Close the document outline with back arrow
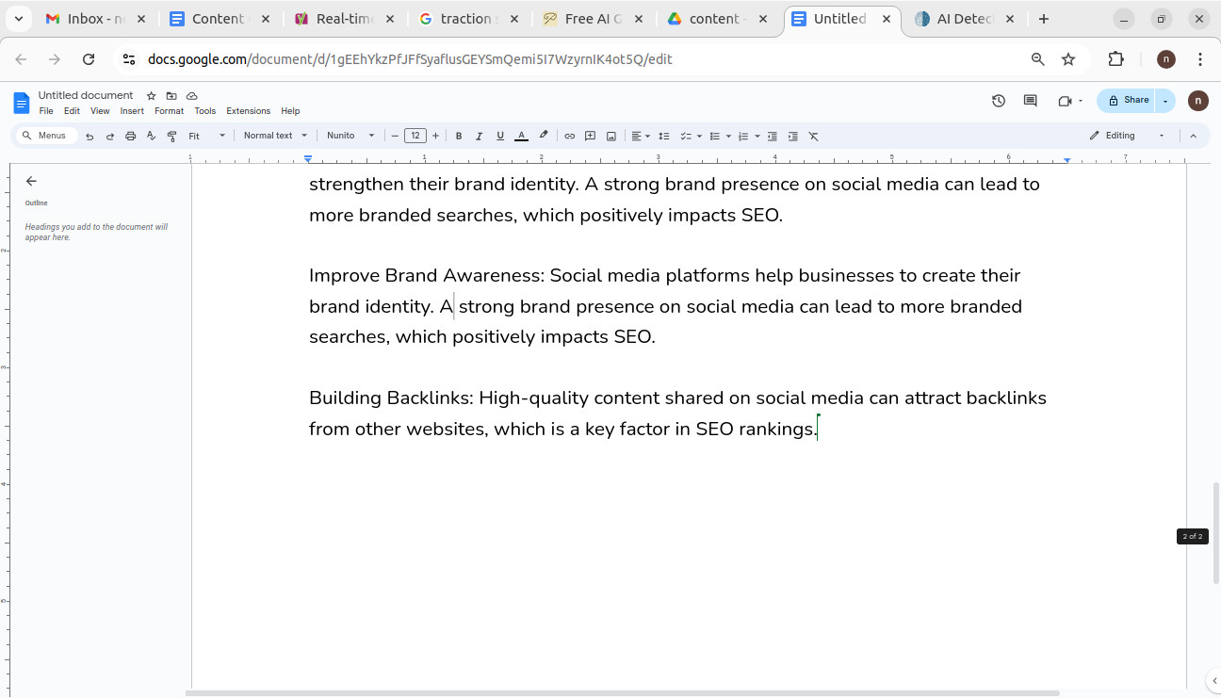 click(31, 181)
